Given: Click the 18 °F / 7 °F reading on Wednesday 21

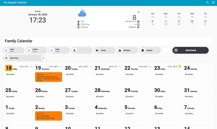Looking at the screenshot, I should pos(113,67).
